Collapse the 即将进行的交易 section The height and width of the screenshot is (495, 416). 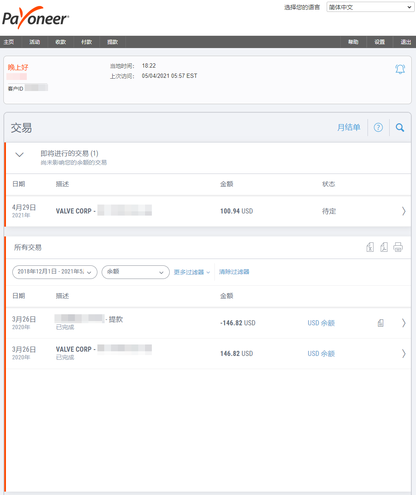20,155
